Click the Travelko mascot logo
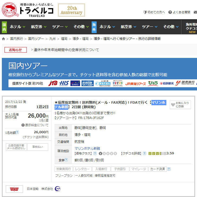197x197 pixels. click(10, 10)
